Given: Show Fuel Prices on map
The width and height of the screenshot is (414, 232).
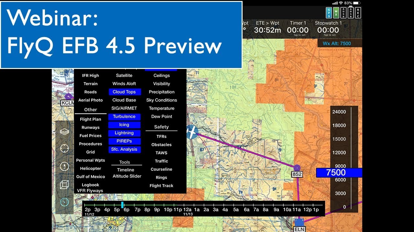Looking at the screenshot, I should point(91,136).
